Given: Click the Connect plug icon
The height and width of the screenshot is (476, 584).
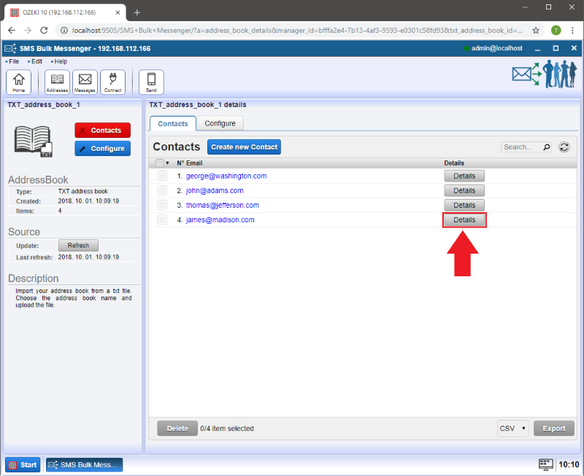Looking at the screenshot, I should (x=112, y=82).
